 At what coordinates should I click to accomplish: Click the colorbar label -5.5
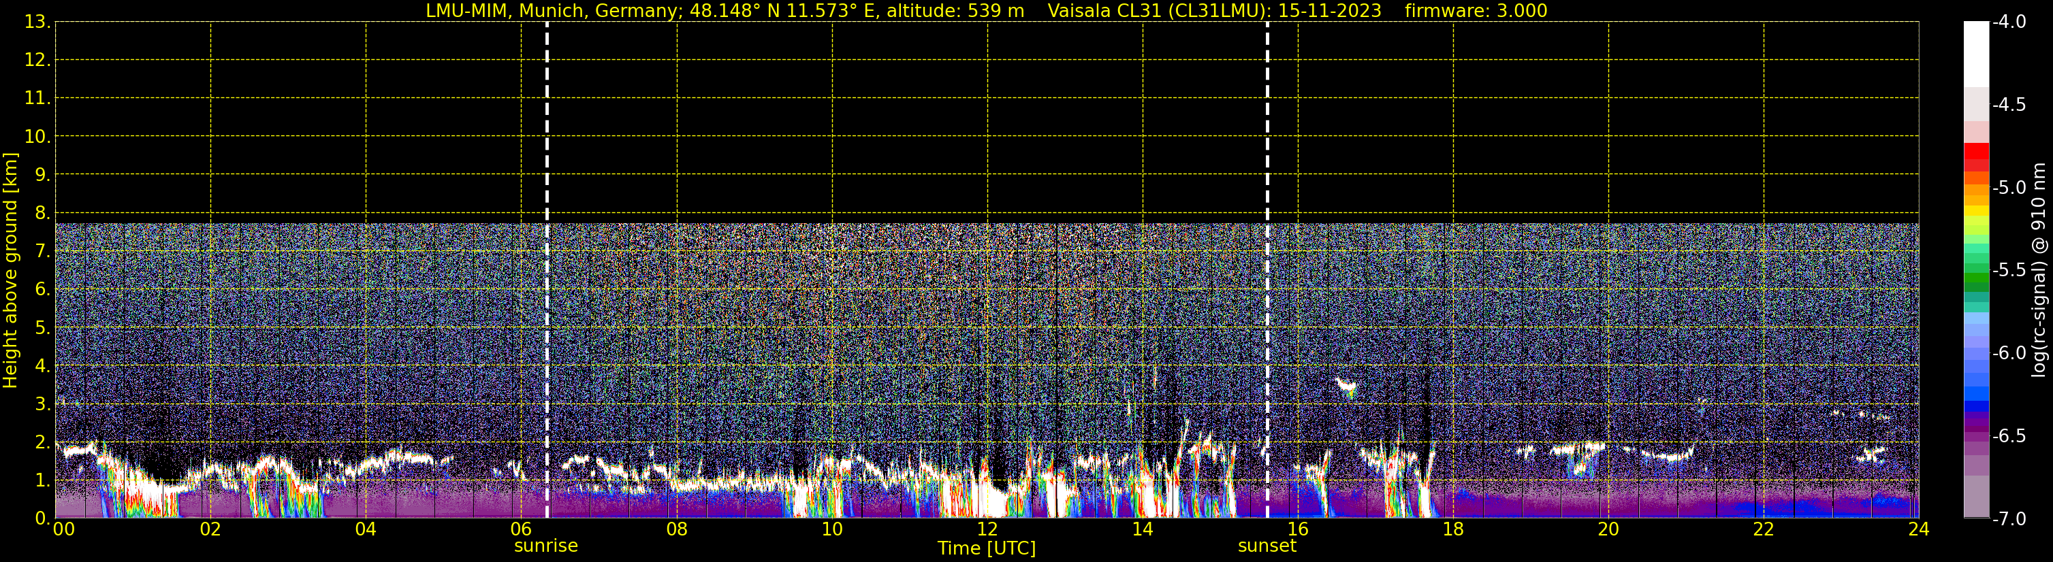2009,271
